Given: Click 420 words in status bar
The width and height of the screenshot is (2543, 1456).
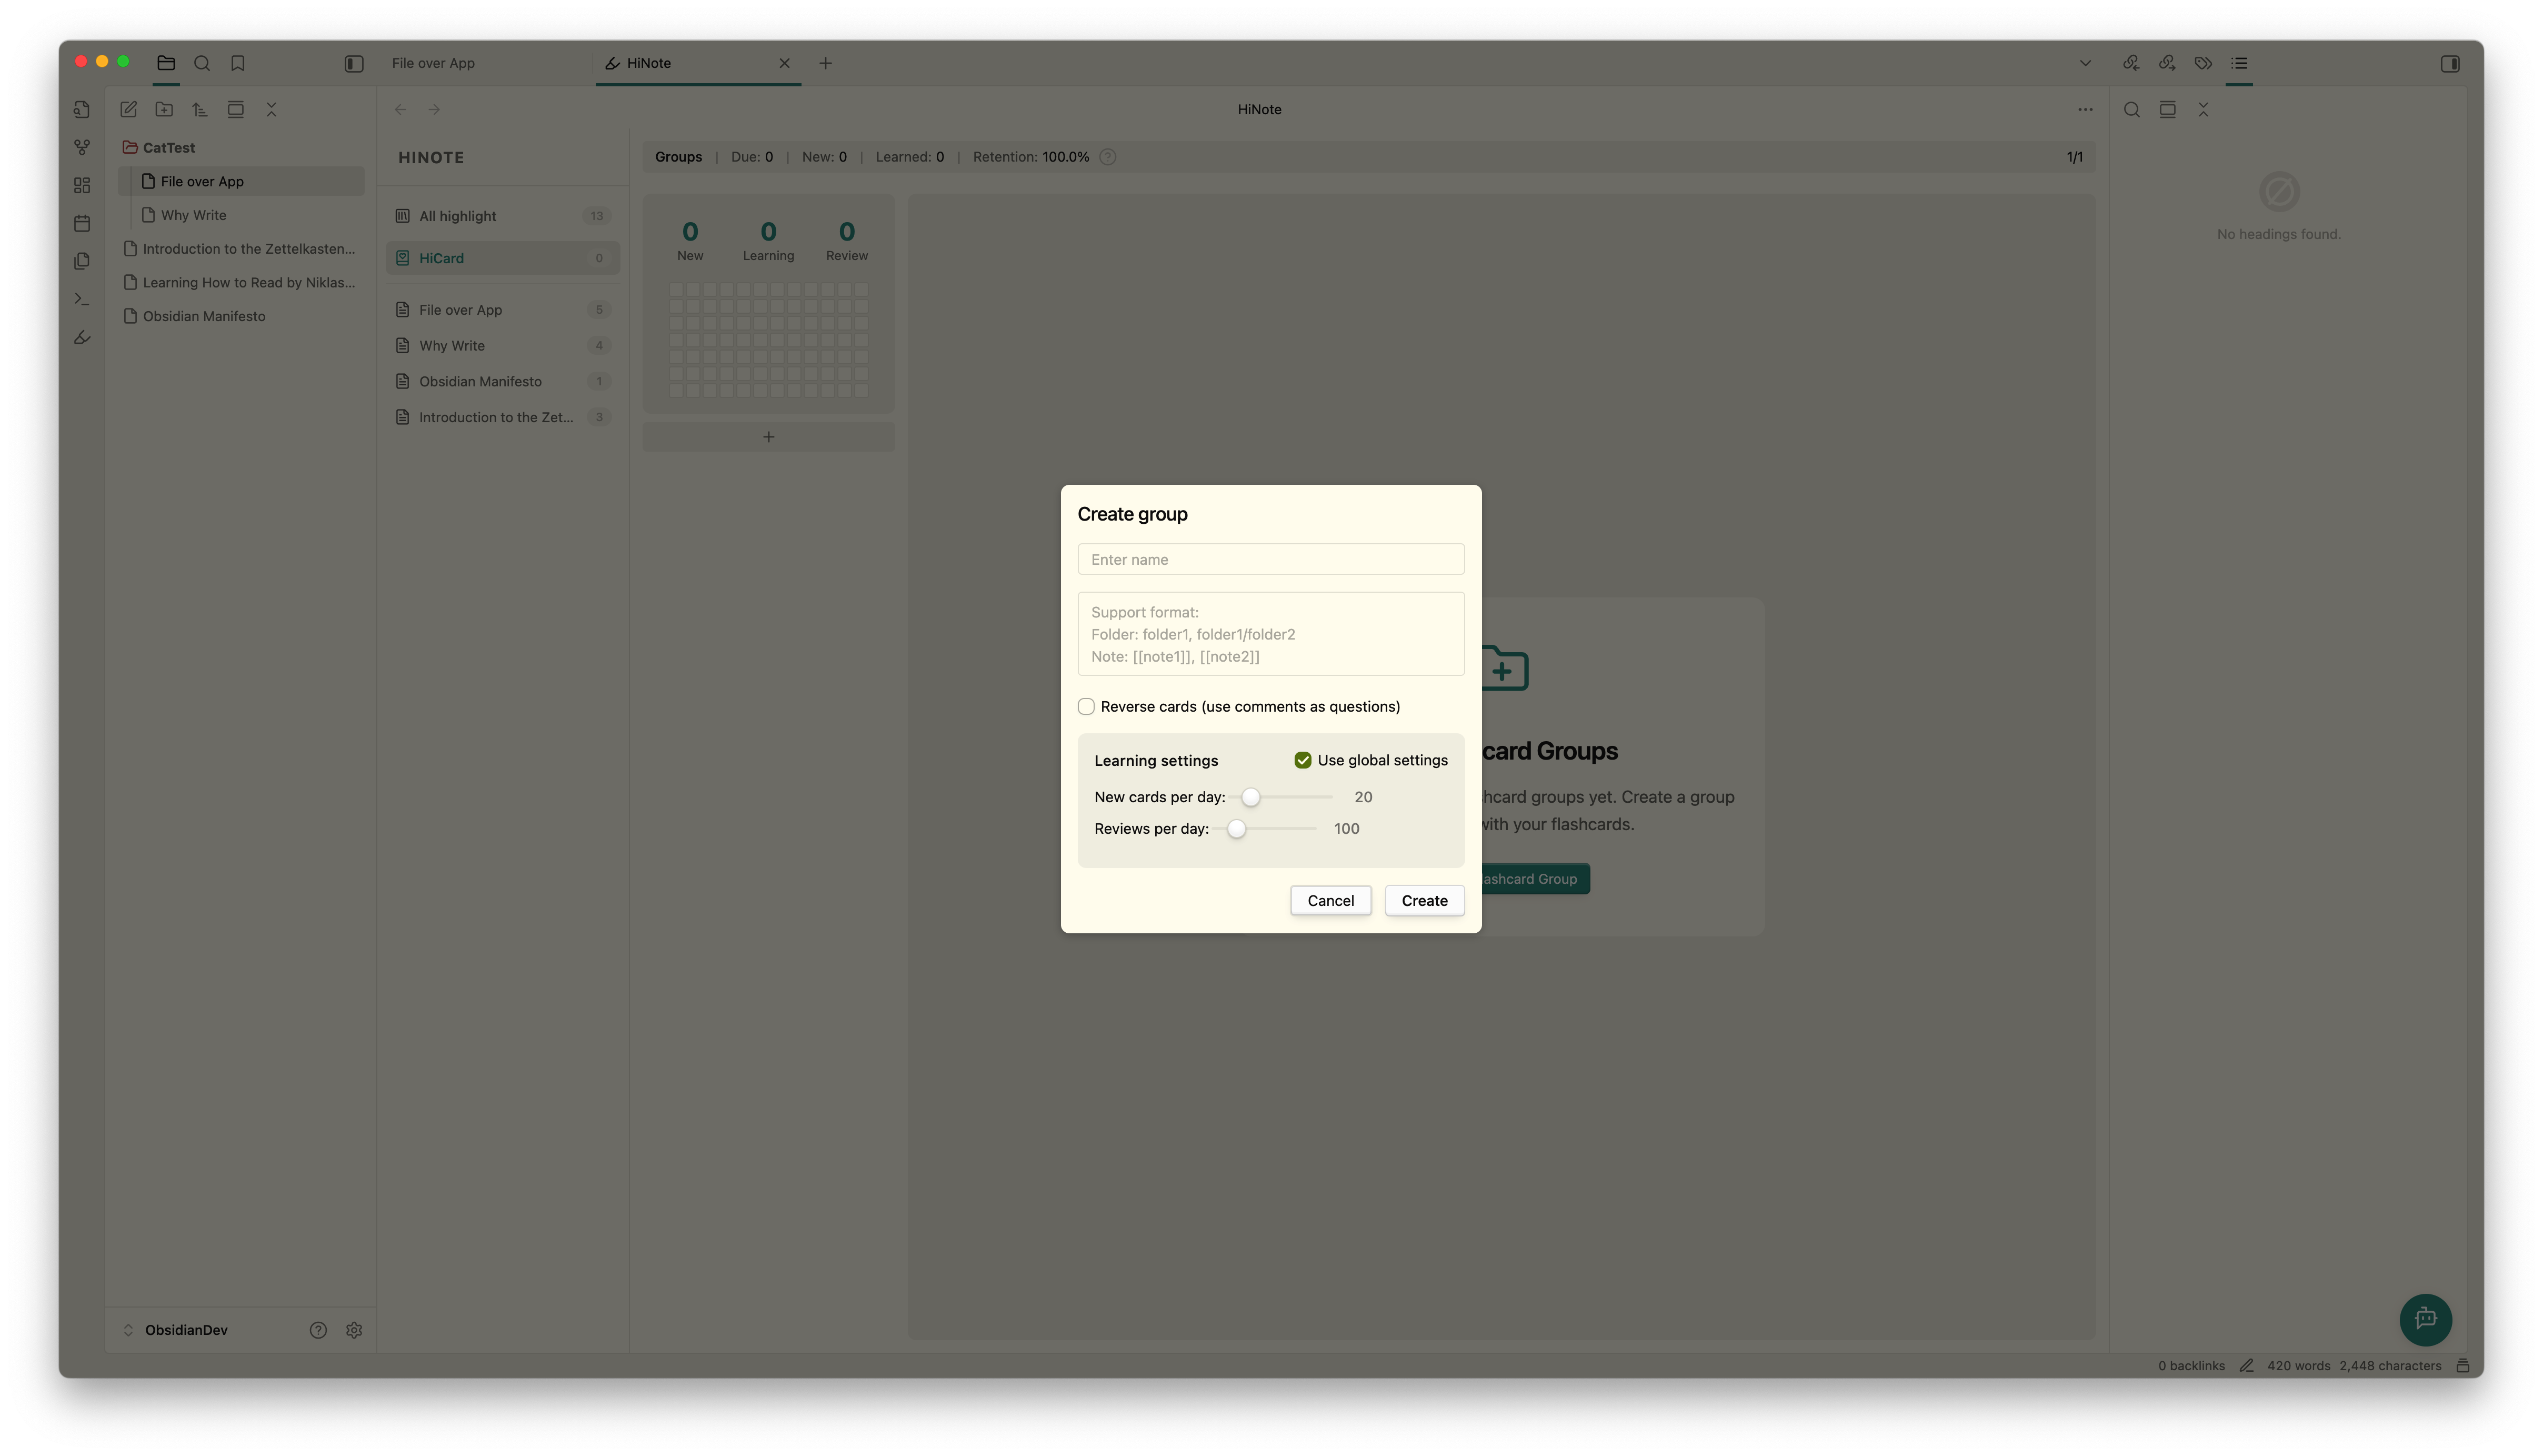Looking at the screenshot, I should pyautogui.click(x=2298, y=1366).
